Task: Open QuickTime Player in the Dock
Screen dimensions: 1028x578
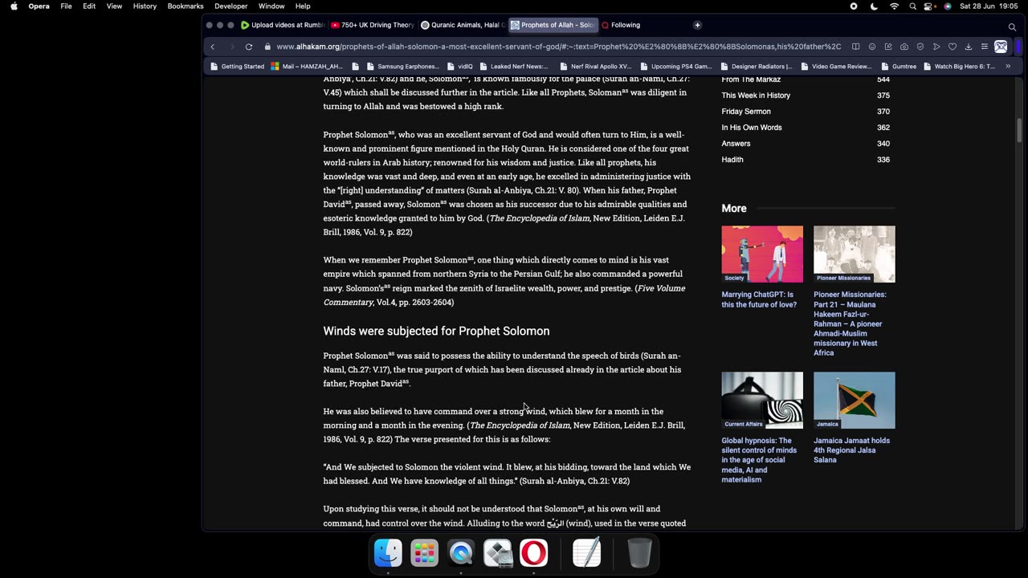Action: (x=461, y=553)
